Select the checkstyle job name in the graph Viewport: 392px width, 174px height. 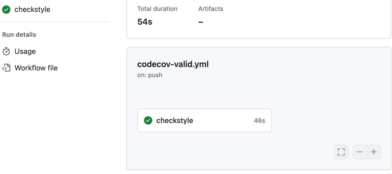tap(175, 120)
